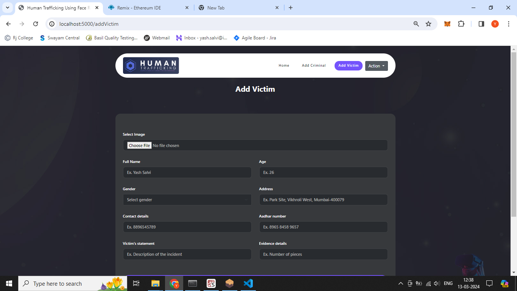The image size is (517, 291).
Task: Click the Human Trafficking logo
Action: (151, 66)
